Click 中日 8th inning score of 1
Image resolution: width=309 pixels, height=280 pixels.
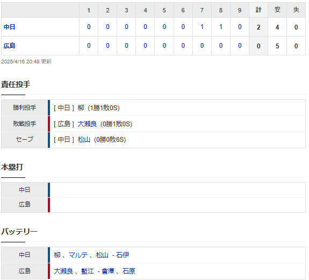click(221, 27)
